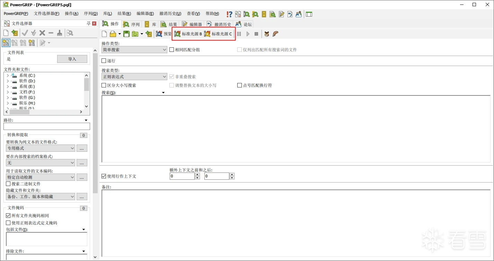Click the grey stop square button
The image size is (494, 261).
tap(256, 34)
